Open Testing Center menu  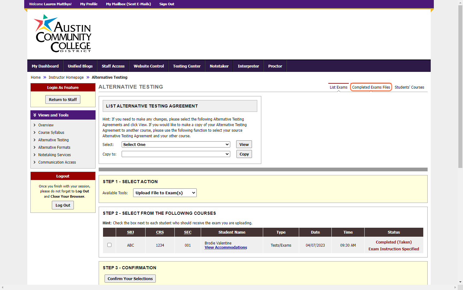[187, 66]
